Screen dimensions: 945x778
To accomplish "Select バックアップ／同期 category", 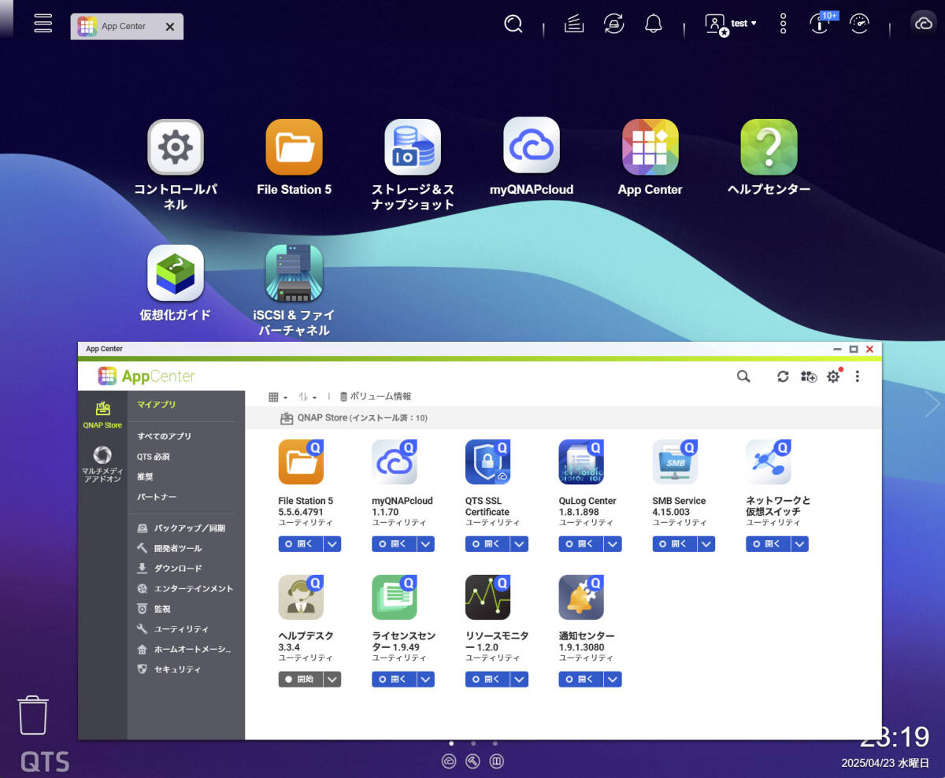I will click(x=181, y=528).
